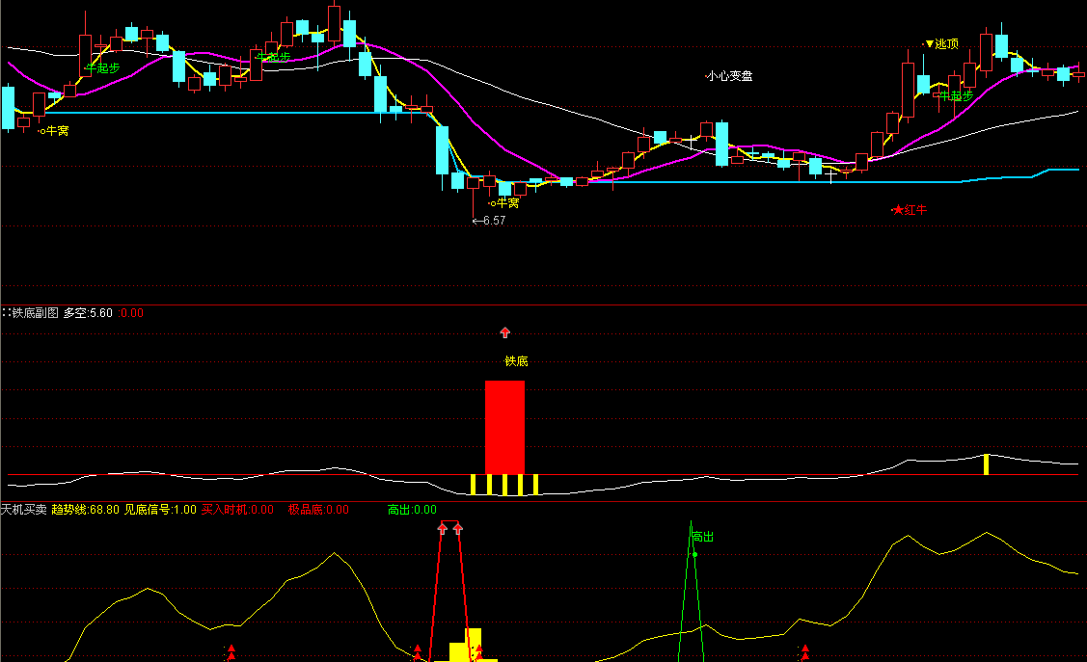This screenshot has height=662, width=1087.
Task: Click the green dot under the 高出 label
Action: pyautogui.click(x=694, y=555)
